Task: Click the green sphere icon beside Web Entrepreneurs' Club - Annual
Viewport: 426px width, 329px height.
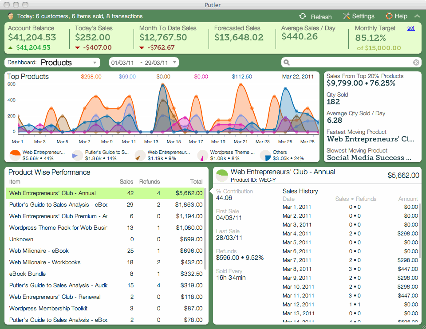Action: tap(221, 174)
